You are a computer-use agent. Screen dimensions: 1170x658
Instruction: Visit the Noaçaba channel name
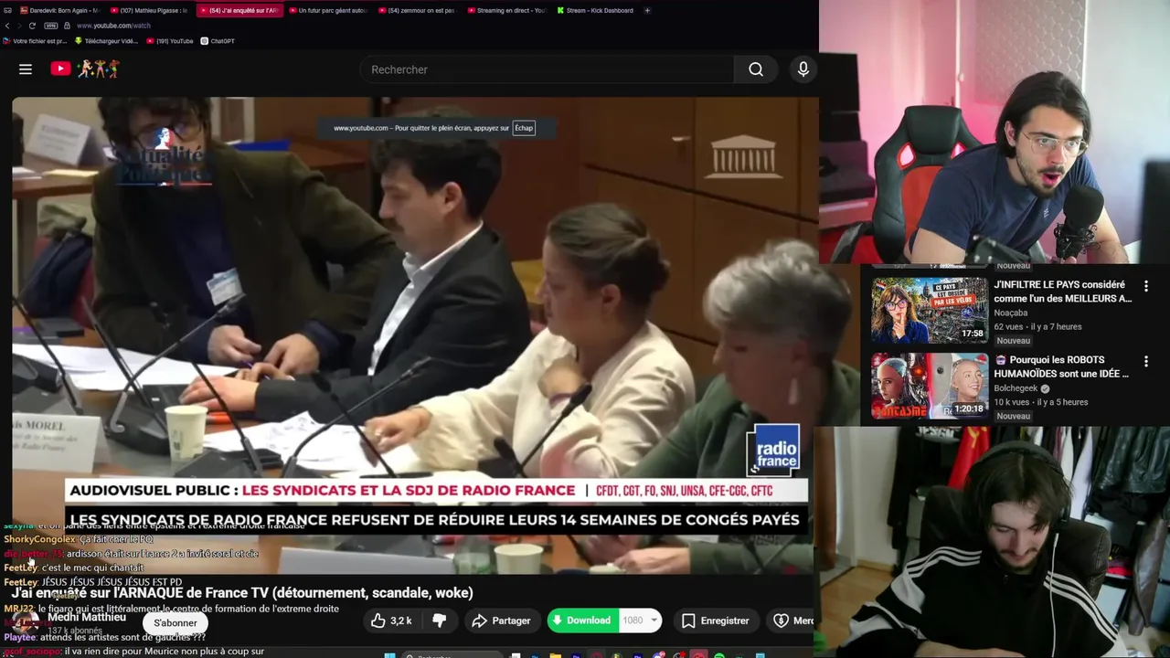[1011, 313]
